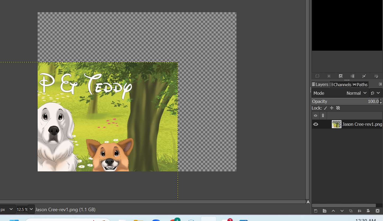The width and height of the screenshot is (383, 221).
Task: Merge layers down icon
Action: (x=359, y=211)
